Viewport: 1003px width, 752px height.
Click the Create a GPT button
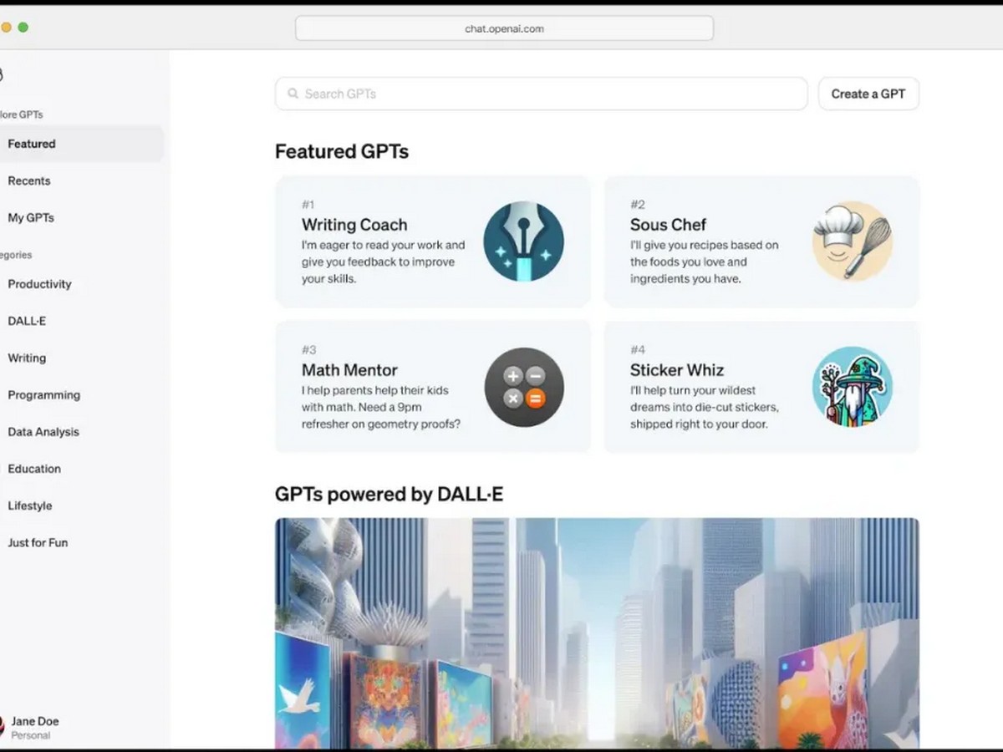(868, 94)
